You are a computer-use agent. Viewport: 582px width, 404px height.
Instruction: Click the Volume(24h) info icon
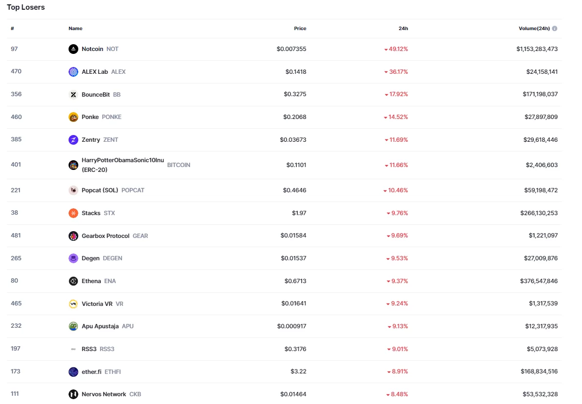tap(555, 29)
